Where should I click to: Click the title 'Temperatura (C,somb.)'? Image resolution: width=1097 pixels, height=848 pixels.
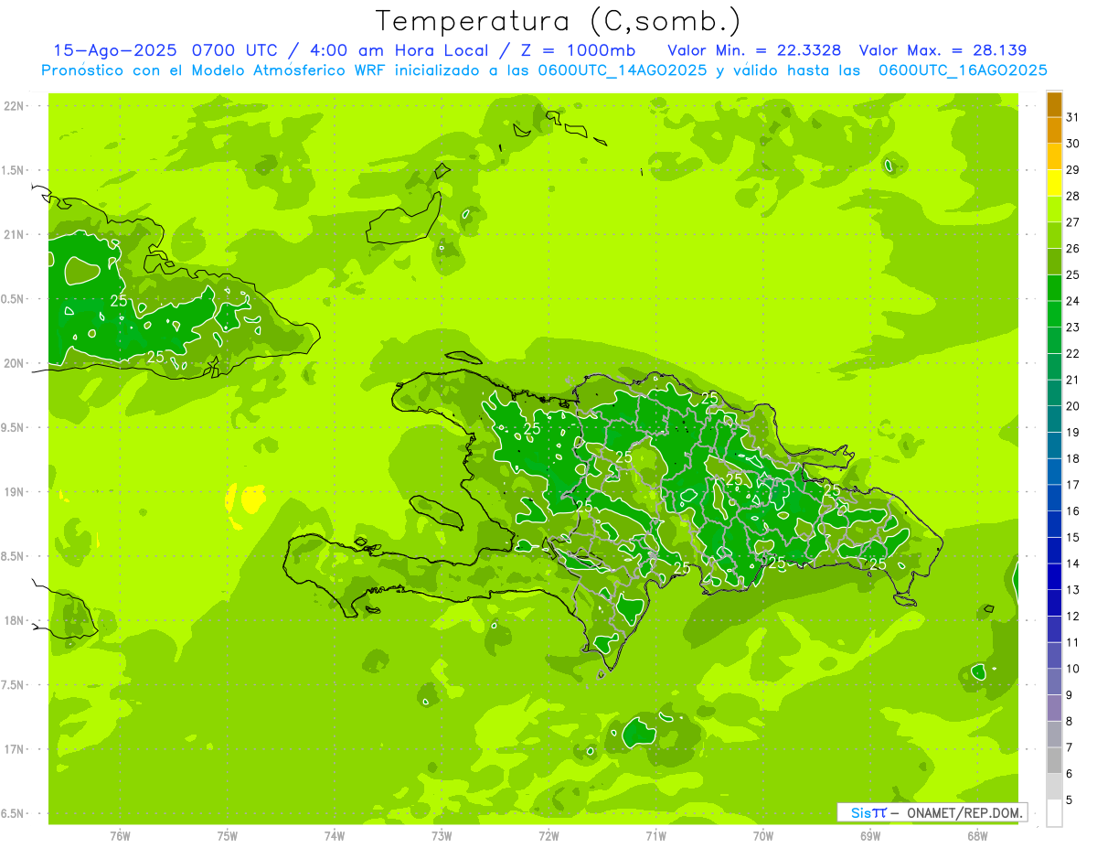[x=559, y=22]
